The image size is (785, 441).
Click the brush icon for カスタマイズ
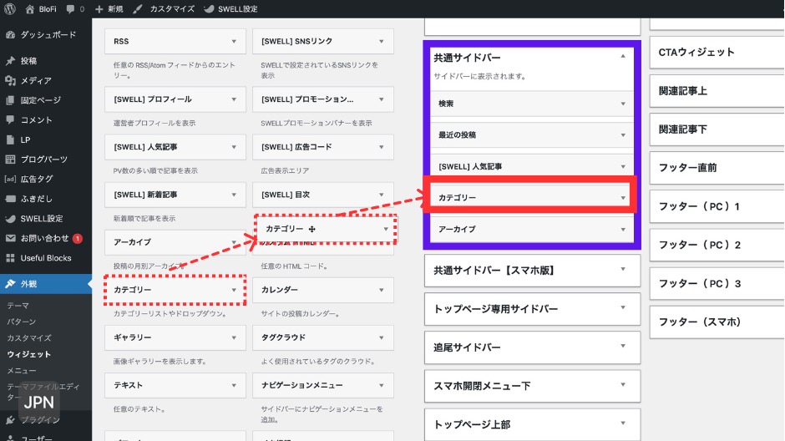pyautogui.click(x=138, y=9)
